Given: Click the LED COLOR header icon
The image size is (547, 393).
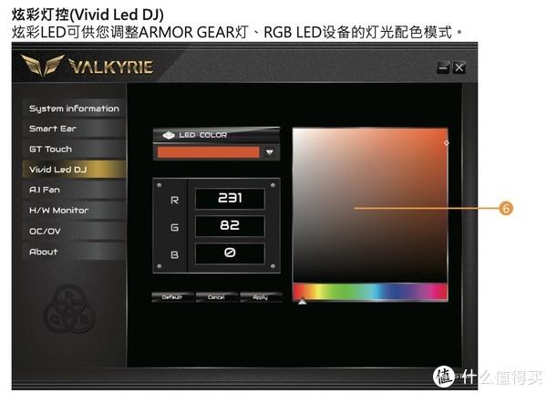Looking at the screenshot, I should 169,135.
